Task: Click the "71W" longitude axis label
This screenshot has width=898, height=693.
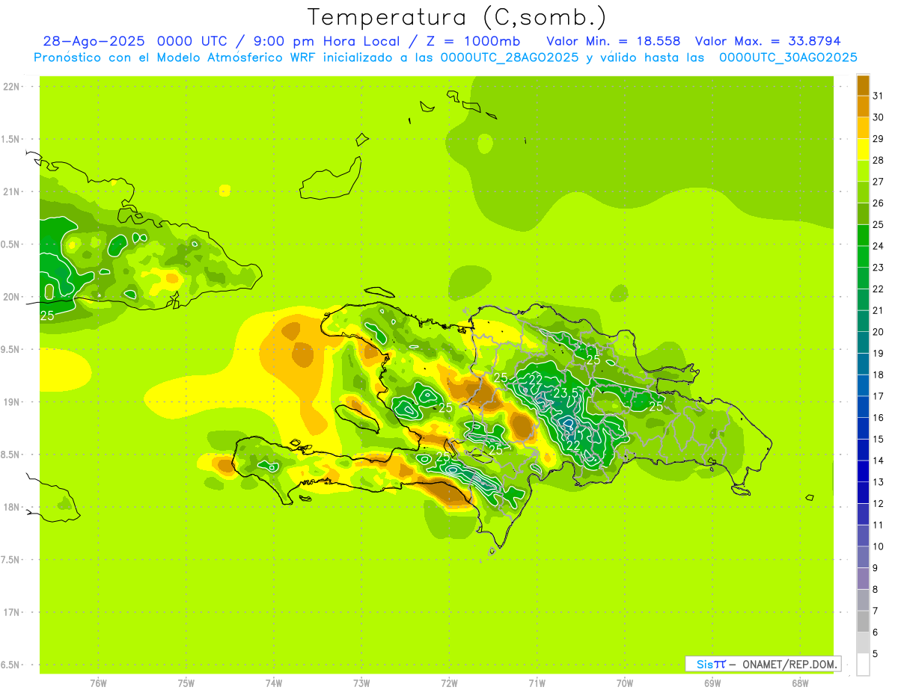Action: coord(537,683)
